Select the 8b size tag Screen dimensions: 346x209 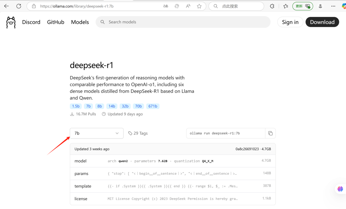[100, 106]
